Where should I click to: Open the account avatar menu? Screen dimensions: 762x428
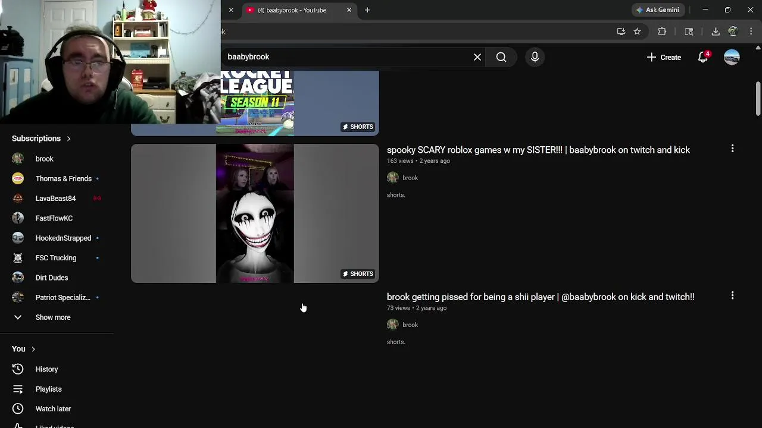pos(732,57)
